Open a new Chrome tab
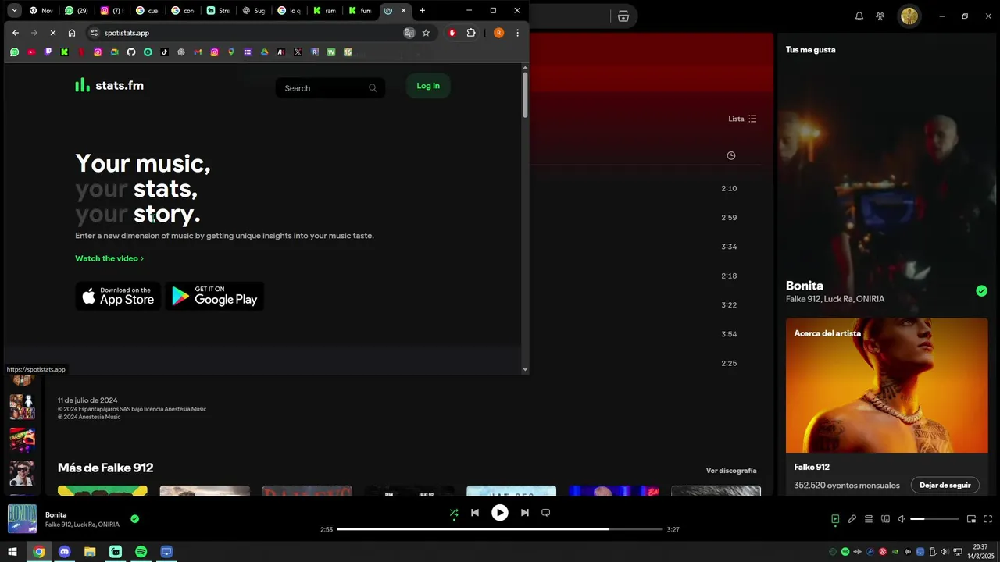Image resolution: width=1000 pixels, height=562 pixels. pos(423,11)
